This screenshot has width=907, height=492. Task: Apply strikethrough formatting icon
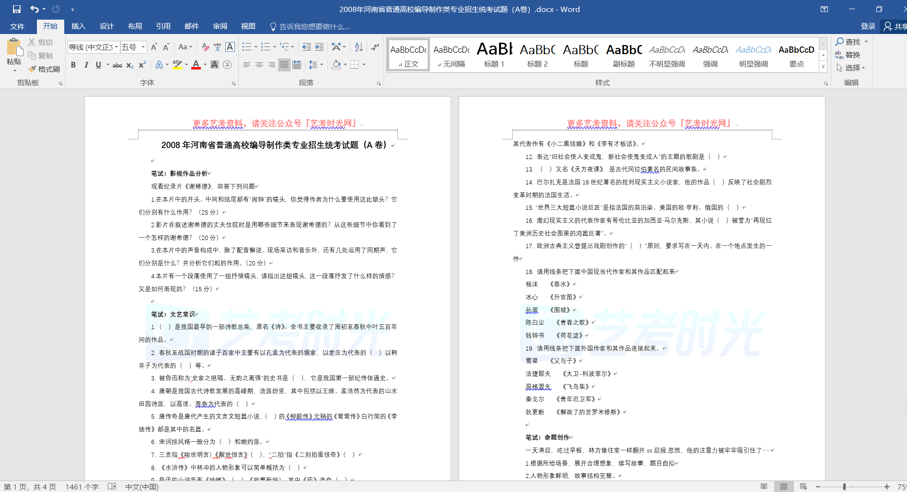[x=117, y=65]
